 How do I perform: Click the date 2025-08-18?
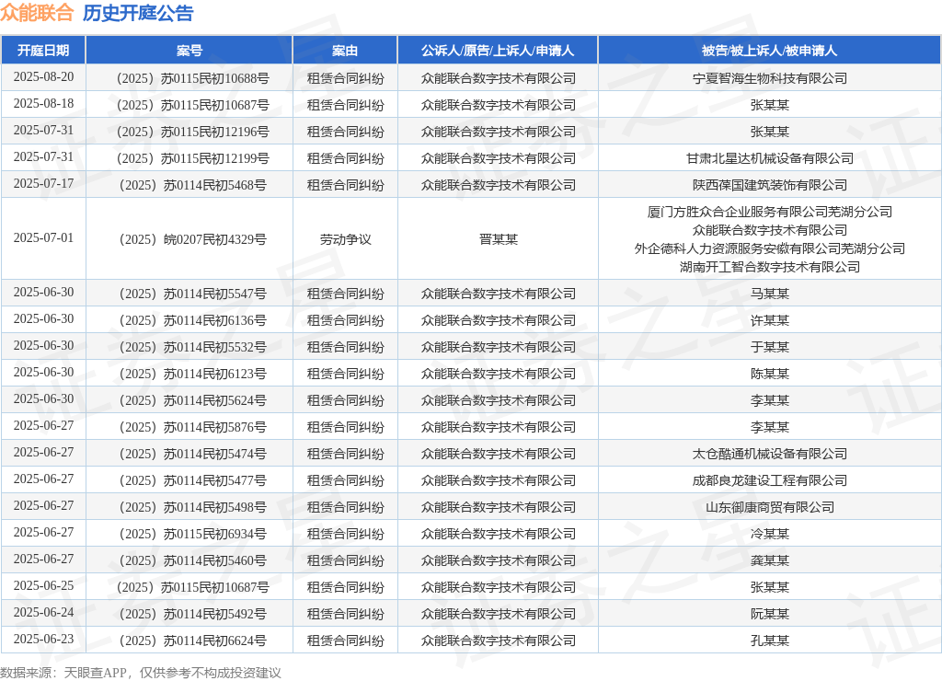(x=43, y=103)
